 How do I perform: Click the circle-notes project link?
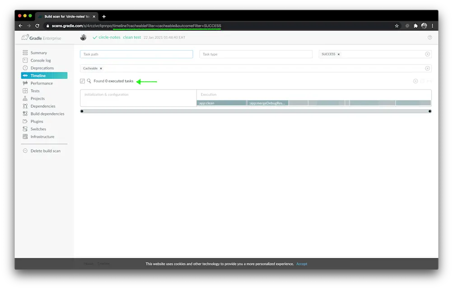(x=109, y=38)
